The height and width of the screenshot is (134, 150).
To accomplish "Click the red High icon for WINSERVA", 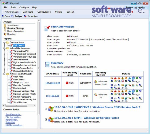I will pos(67,83).
